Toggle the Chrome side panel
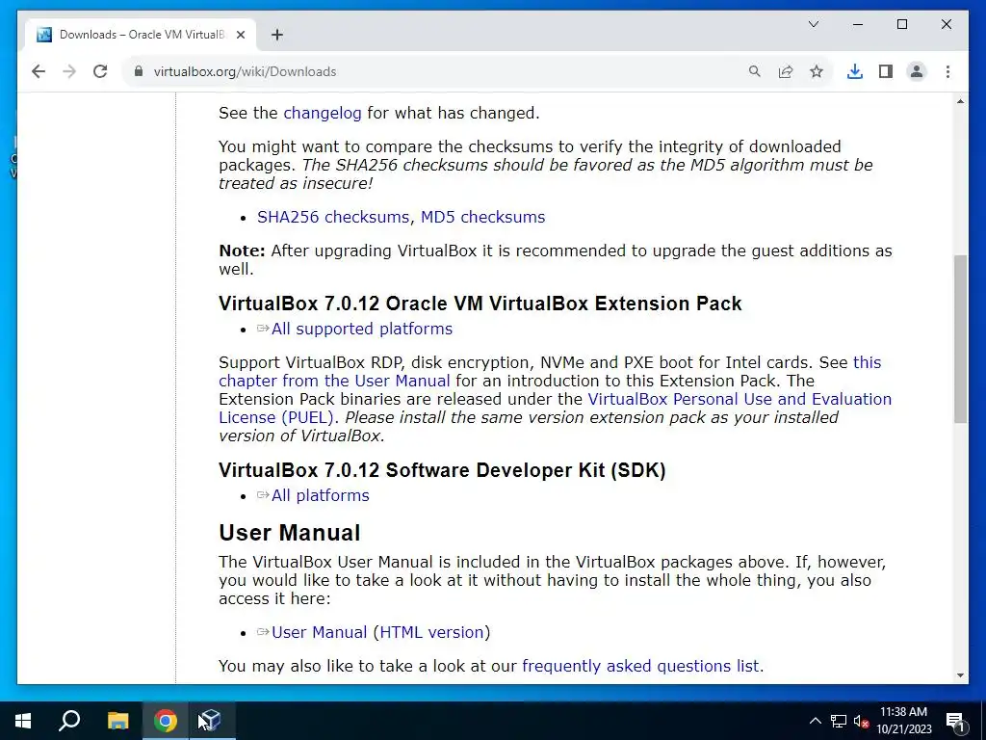Image resolution: width=986 pixels, height=740 pixels. 886,71
